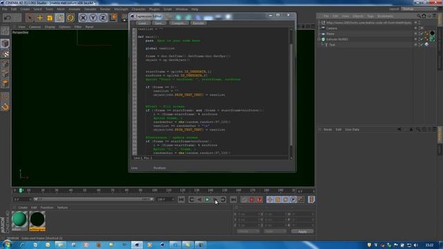Open the File menu in main menu bar
Viewport: 443px width, 249px height.
(5, 9)
